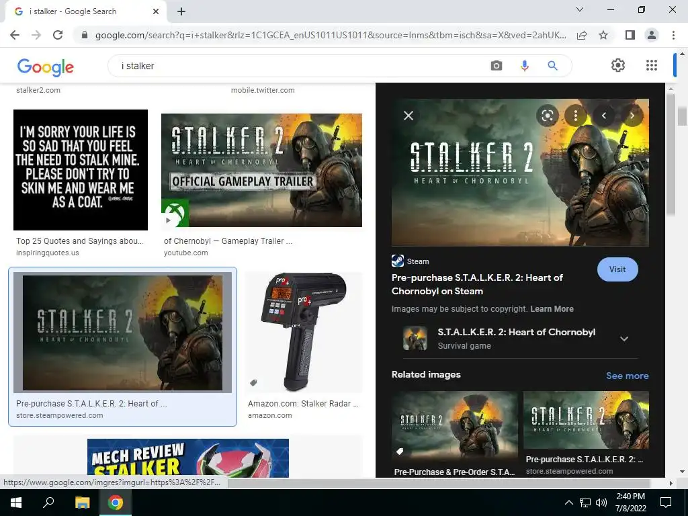Screen dimensions: 688x516
Task: Open Chrome's three-dot menu
Action: (673, 35)
